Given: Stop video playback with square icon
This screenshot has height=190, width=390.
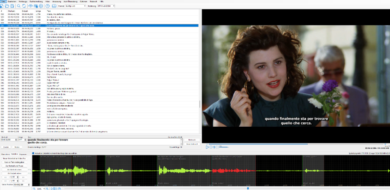Looking at the screenshot, I should point(211,147).
